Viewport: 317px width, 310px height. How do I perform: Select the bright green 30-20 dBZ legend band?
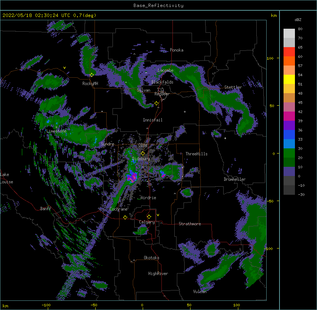(x=289, y=153)
